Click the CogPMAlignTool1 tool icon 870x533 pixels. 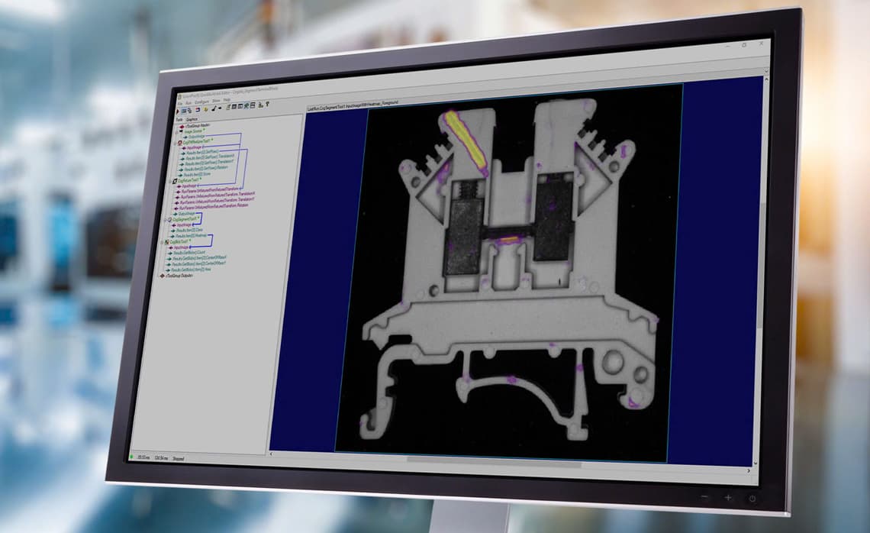tap(180, 143)
